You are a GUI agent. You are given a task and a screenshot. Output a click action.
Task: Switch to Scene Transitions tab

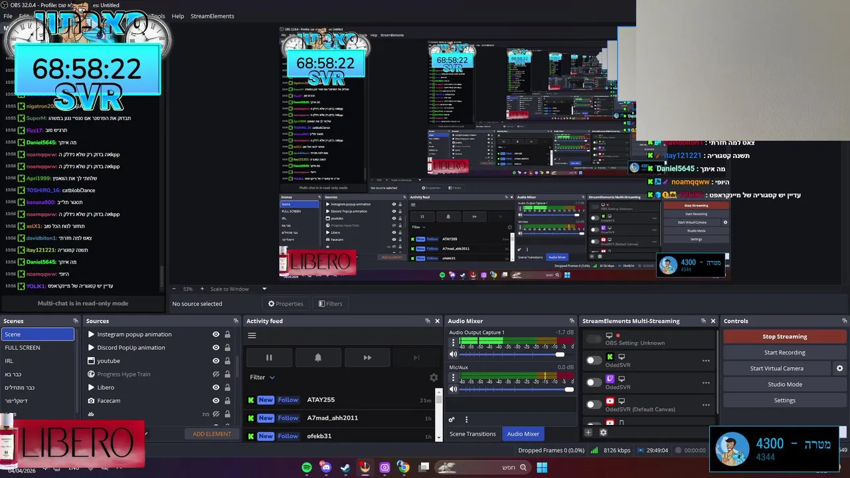(473, 434)
